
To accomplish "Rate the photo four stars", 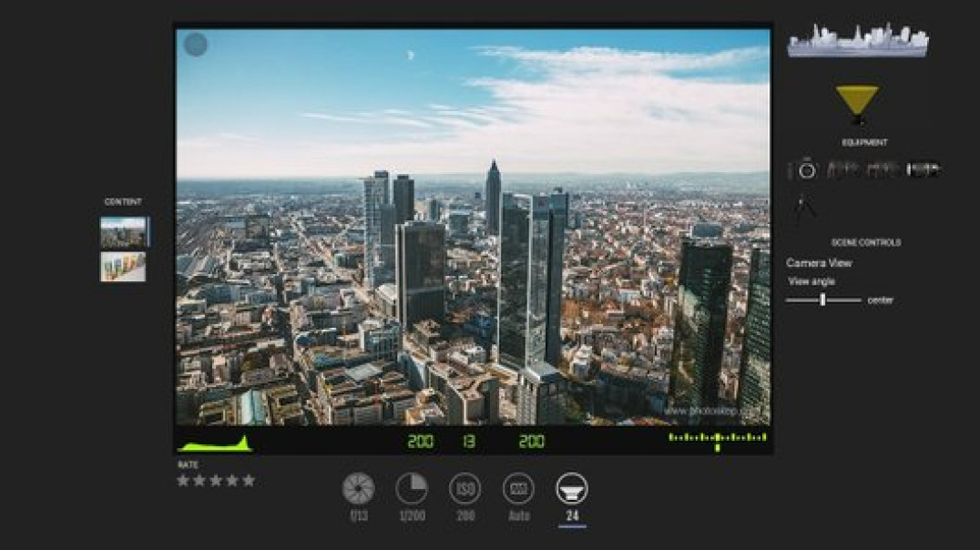I will click(232, 481).
